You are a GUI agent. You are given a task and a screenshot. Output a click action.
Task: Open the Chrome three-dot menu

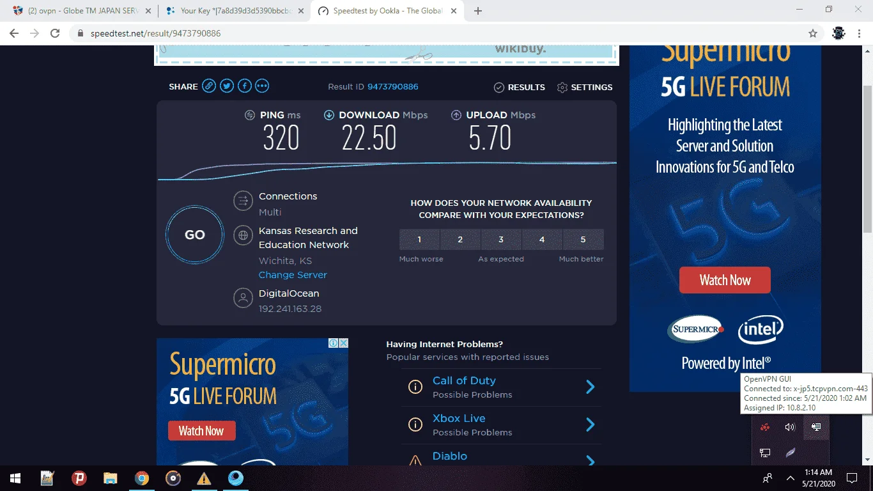[x=860, y=33]
